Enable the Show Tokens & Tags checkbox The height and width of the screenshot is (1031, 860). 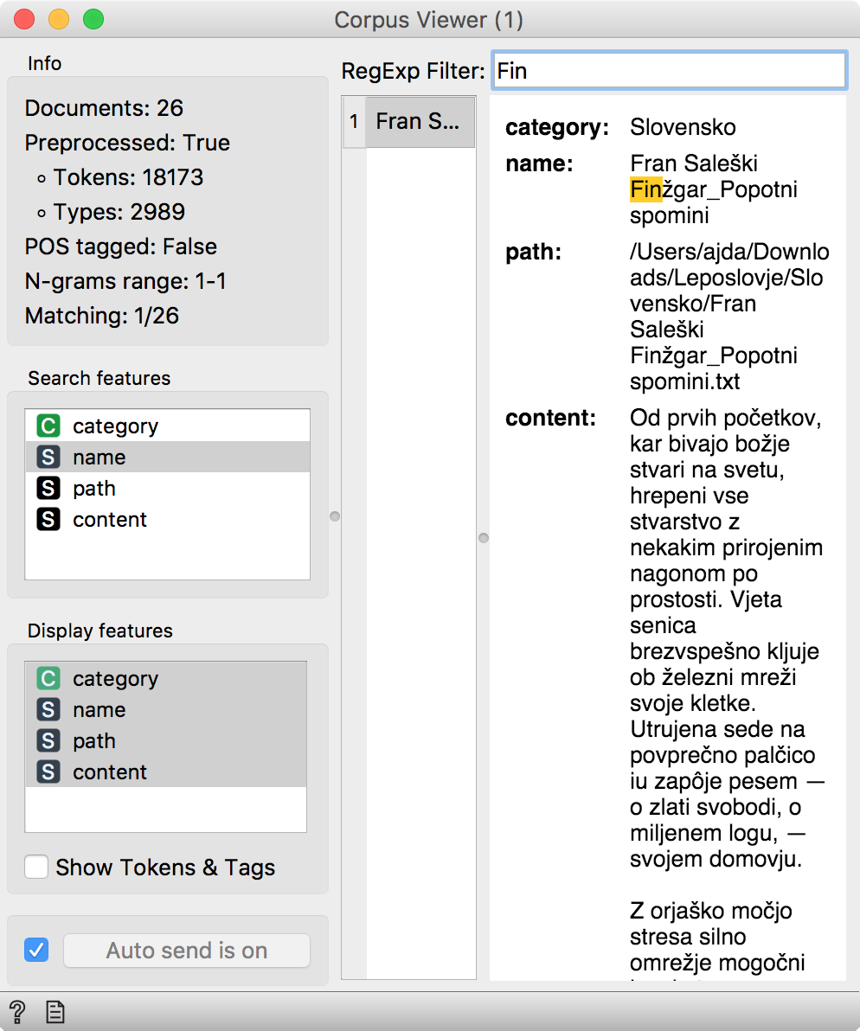pos(35,867)
